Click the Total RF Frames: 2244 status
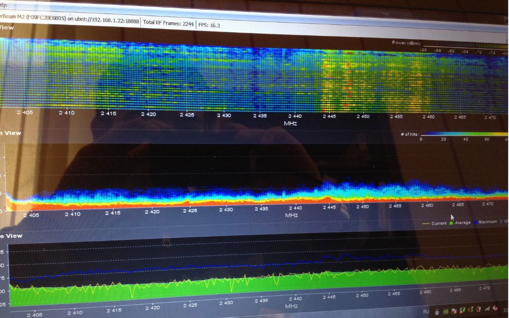 [x=168, y=23]
